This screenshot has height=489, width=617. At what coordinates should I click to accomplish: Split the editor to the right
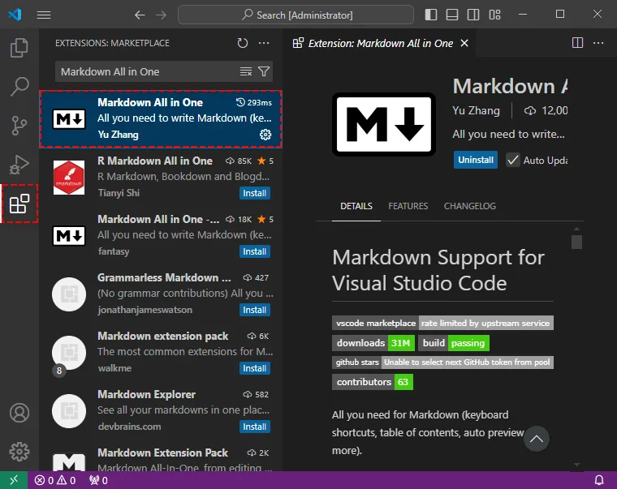(577, 43)
